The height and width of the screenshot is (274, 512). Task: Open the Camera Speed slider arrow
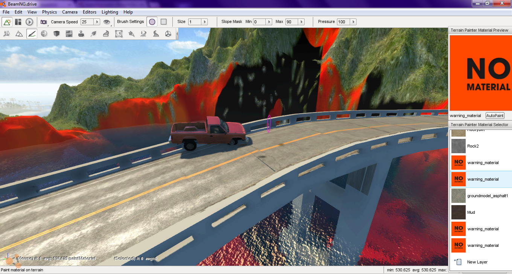(x=97, y=22)
